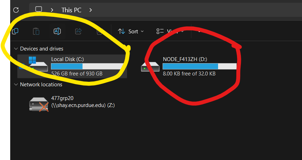This screenshot has height=160, width=302.
Task: Click the Share icon in the toolbar
Action: tap(78, 31)
